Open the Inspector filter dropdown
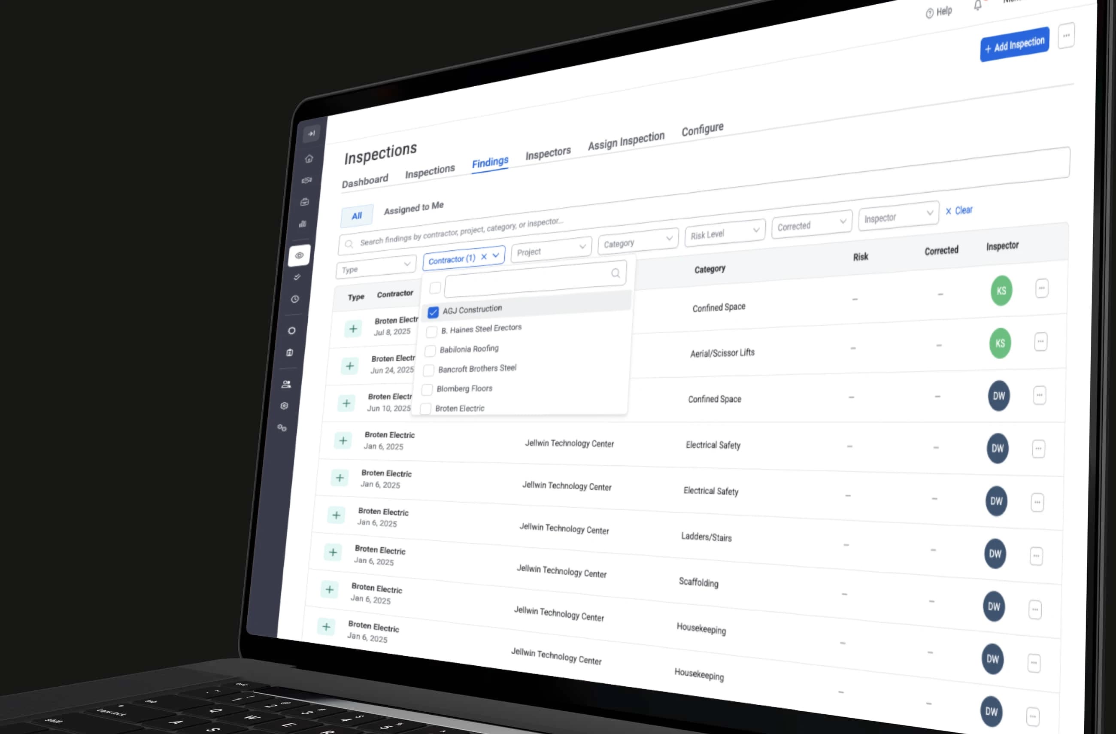 pos(898,216)
